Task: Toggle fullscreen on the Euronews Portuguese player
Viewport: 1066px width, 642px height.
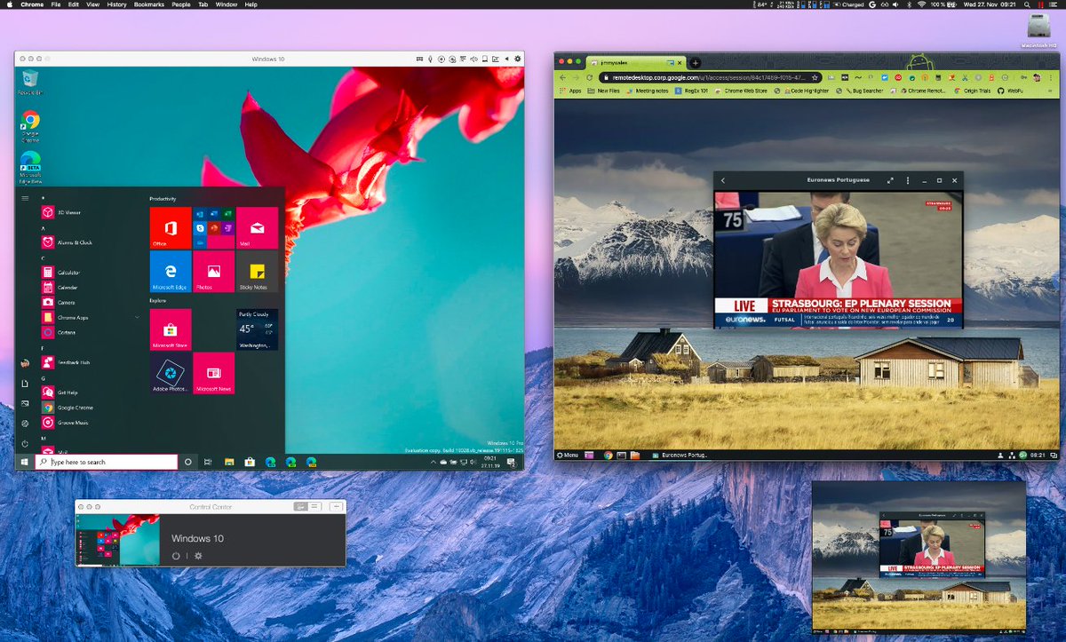Action: click(x=890, y=180)
